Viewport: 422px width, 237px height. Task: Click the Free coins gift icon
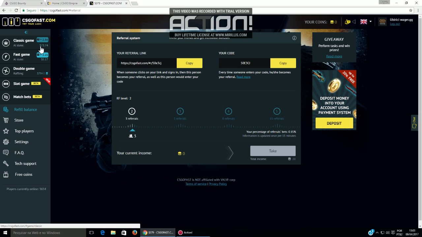point(6,174)
